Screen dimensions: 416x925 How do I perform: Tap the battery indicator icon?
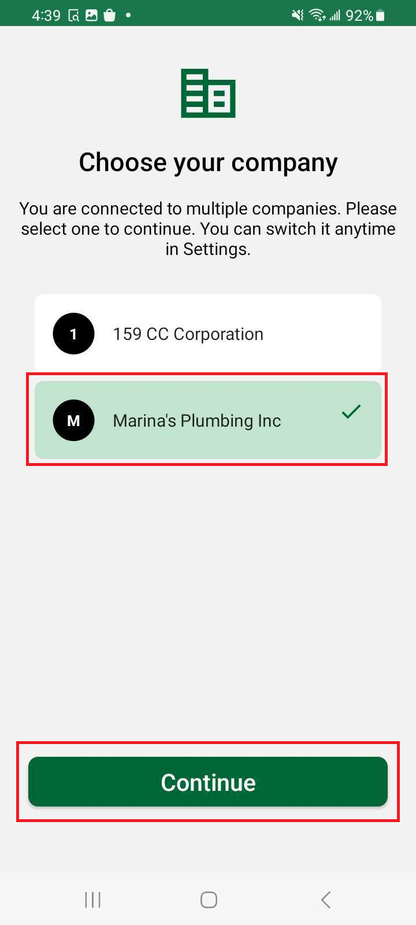coord(380,16)
